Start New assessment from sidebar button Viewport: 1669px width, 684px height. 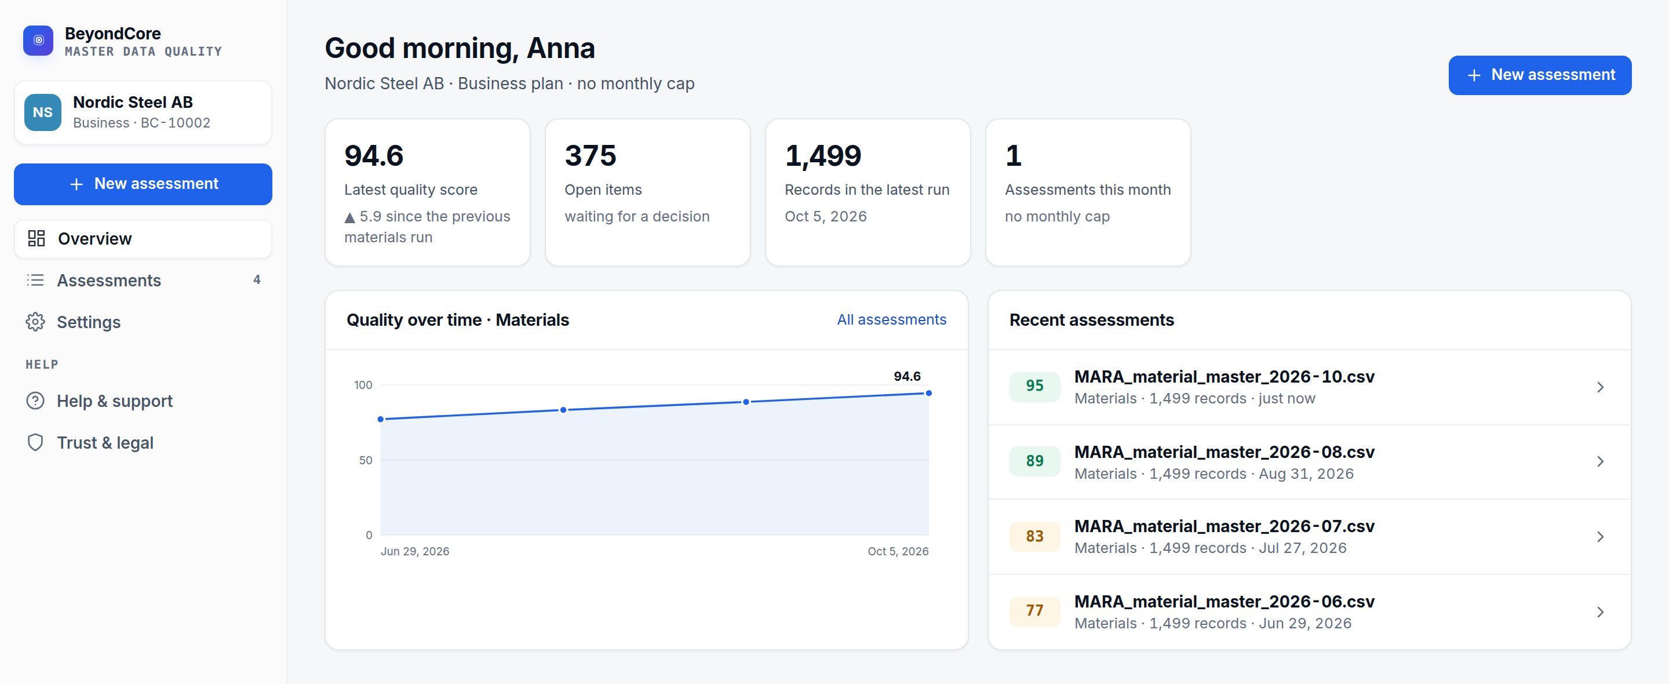point(143,184)
